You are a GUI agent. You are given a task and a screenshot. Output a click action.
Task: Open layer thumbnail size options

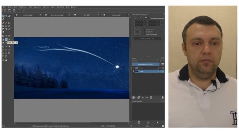pyautogui.click(x=163, y=64)
